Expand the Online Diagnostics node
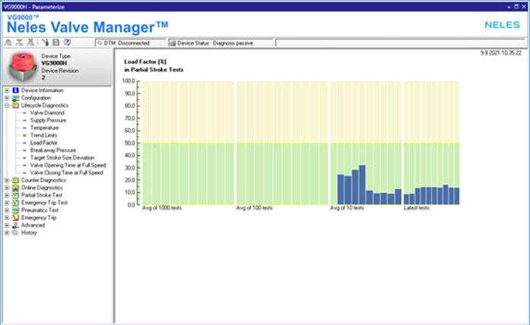This screenshot has height=325, width=530. [x=7, y=188]
